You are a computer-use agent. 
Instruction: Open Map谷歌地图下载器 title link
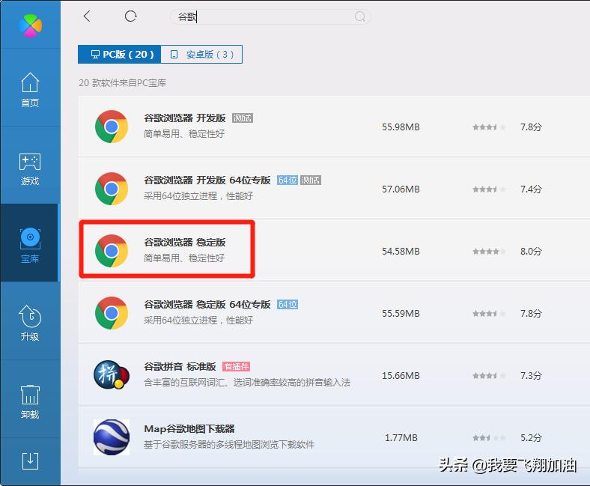pos(189,429)
